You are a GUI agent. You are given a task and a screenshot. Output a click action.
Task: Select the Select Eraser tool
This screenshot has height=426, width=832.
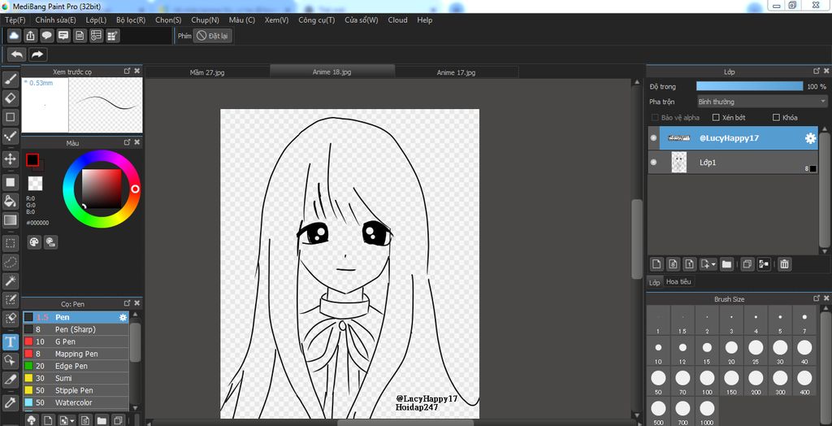click(10, 318)
